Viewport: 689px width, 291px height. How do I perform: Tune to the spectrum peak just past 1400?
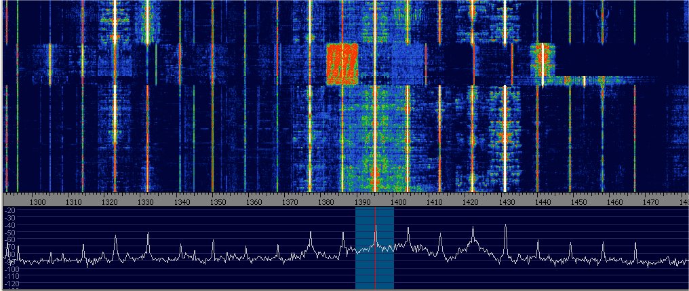pyautogui.click(x=408, y=231)
